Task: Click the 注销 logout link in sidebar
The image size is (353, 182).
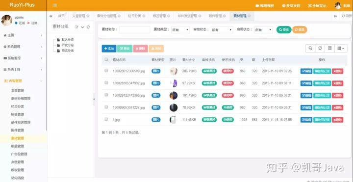Action: click(x=32, y=23)
